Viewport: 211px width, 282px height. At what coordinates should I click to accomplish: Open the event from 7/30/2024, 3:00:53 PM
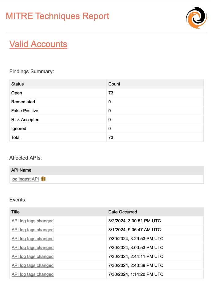click(x=33, y=248)
